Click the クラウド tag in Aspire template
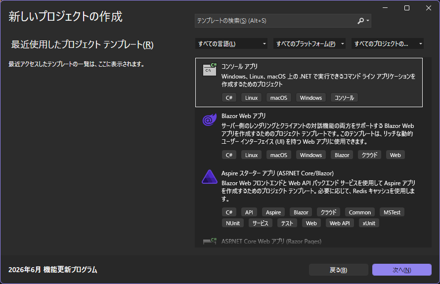Image resolution: width=440 pixels, height=284 pixels. pos(328,212)
